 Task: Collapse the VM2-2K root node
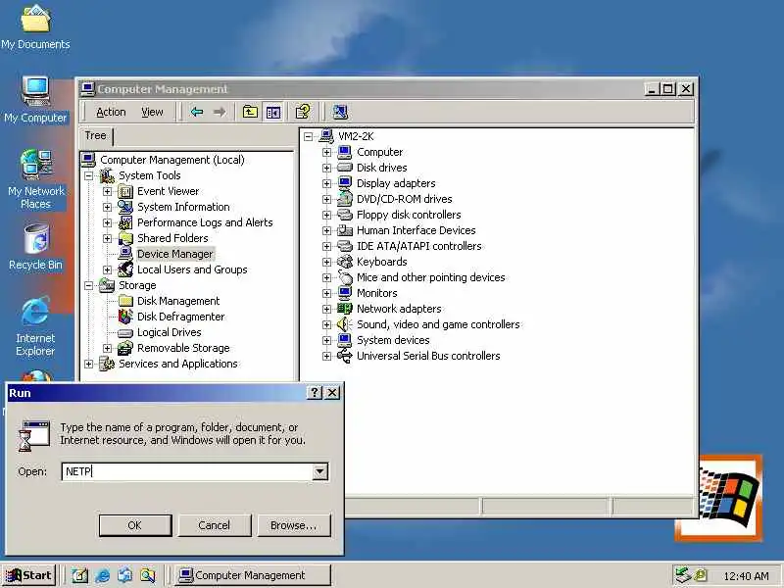308,136
